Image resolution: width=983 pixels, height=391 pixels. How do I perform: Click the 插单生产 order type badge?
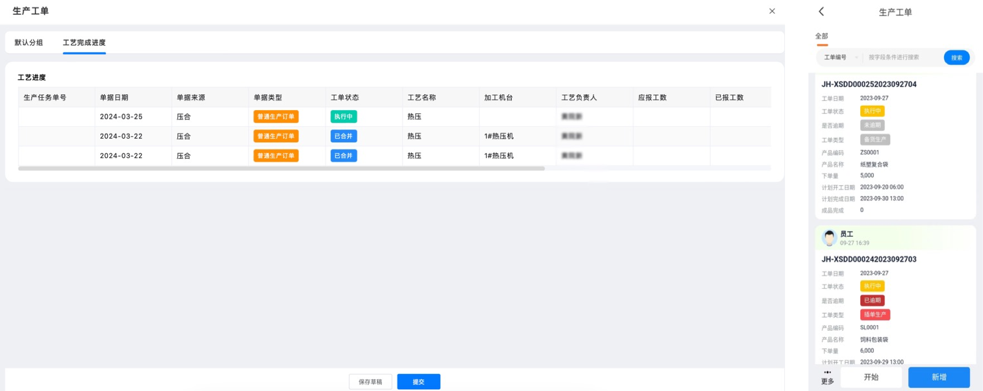point(874,315)
